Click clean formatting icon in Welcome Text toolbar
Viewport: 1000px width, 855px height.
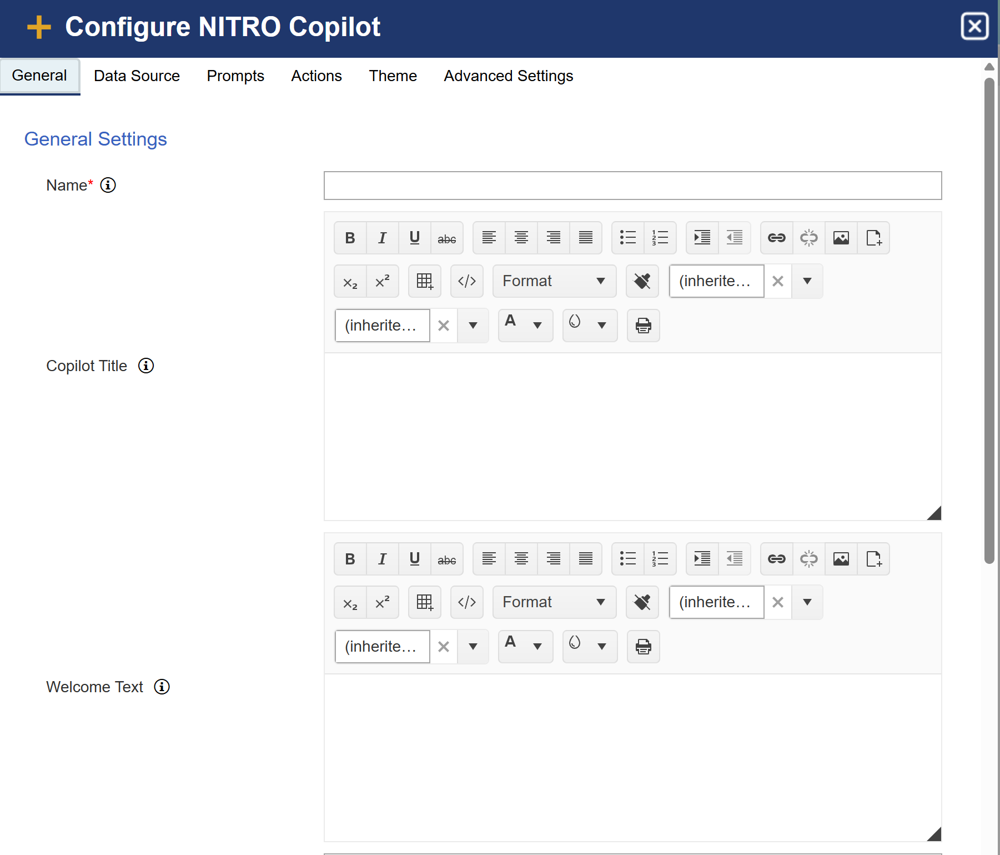click(642, 602)
